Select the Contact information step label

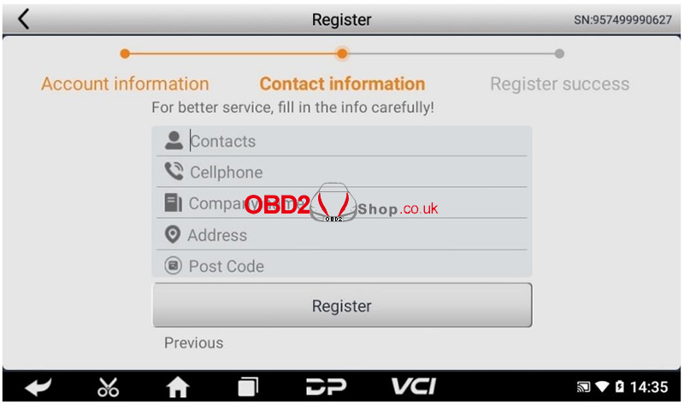tap(342, 84)
